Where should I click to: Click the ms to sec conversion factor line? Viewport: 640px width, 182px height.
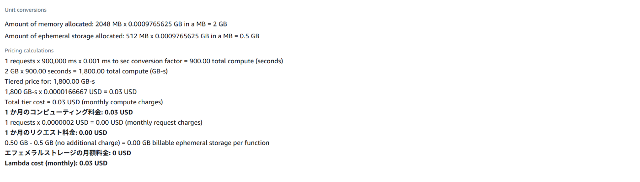point(144,61)
